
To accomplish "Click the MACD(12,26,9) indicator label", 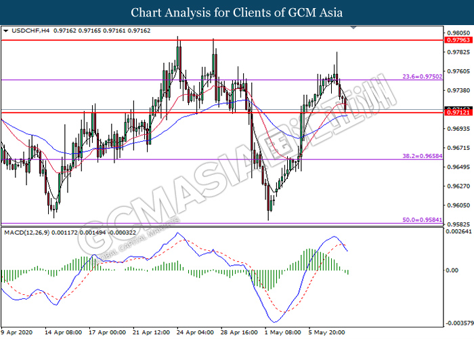I will (25, 233).
